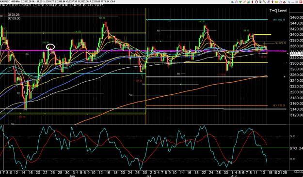Select the yellow rectangle drawing tool
The image size is (303, 177).
pos(276,2)
